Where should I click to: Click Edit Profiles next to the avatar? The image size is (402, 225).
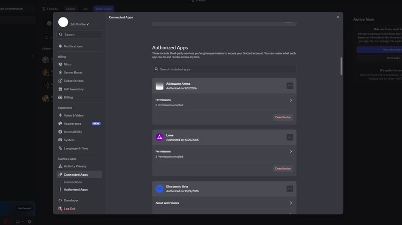tap(79, 24)
